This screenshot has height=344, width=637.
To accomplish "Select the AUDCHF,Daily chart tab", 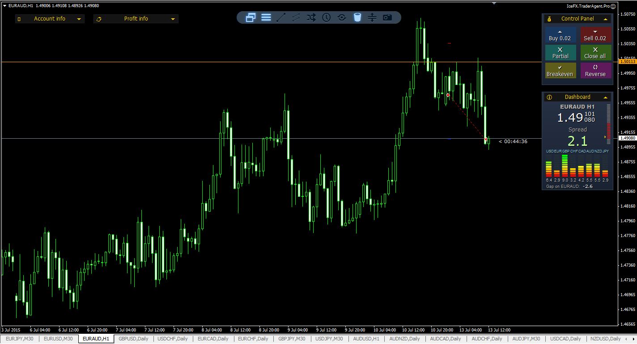I will pyautogui.click(x=487, y=339).
